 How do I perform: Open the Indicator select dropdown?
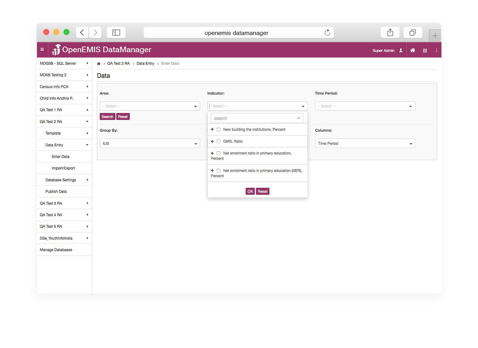tap(257, 106)
